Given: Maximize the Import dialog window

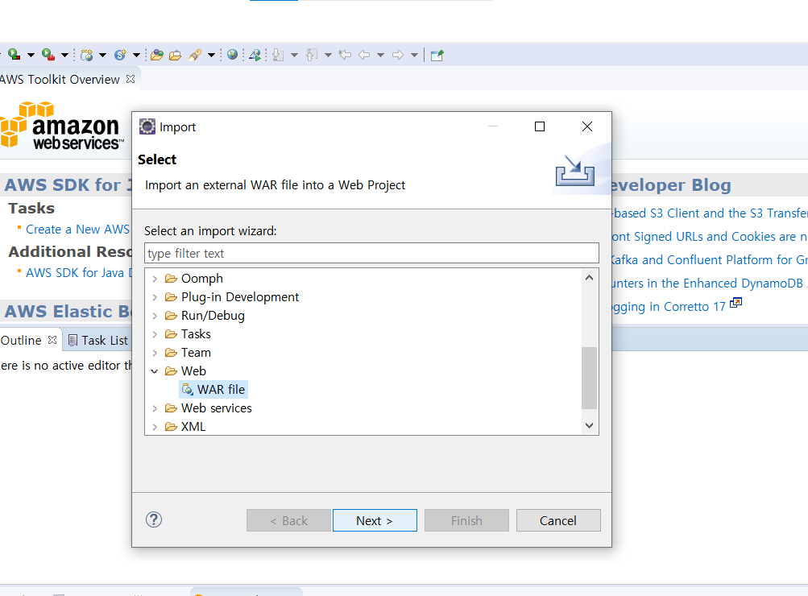Looking at the screenshot, I should [540, 126].
